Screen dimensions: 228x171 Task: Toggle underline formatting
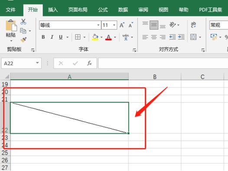coord(61,37)
